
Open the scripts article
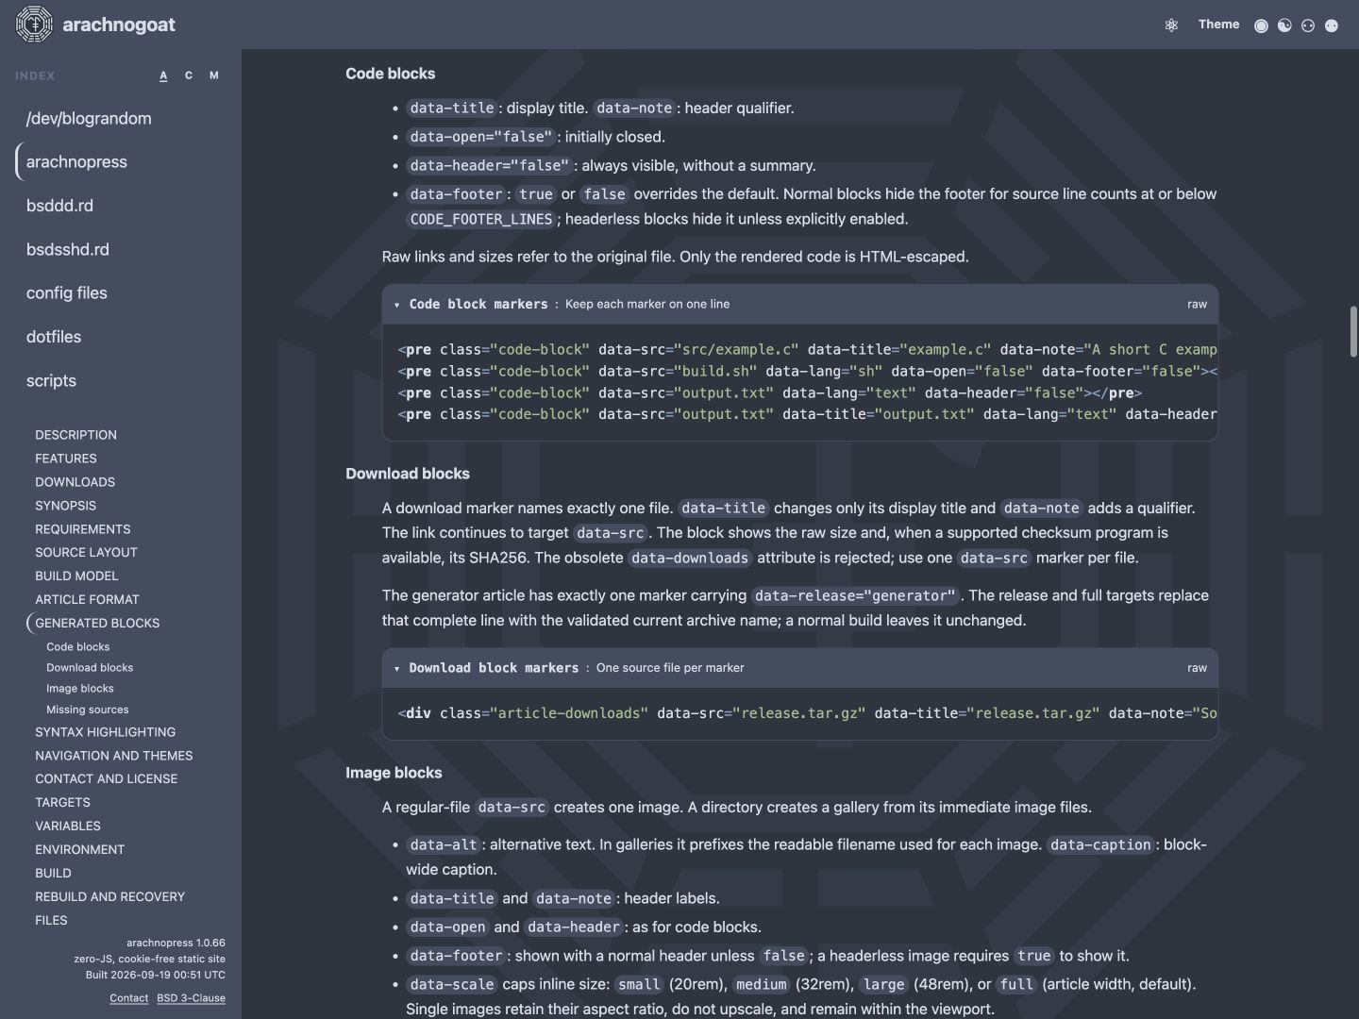pyautogui.click(x=51, y=380)
